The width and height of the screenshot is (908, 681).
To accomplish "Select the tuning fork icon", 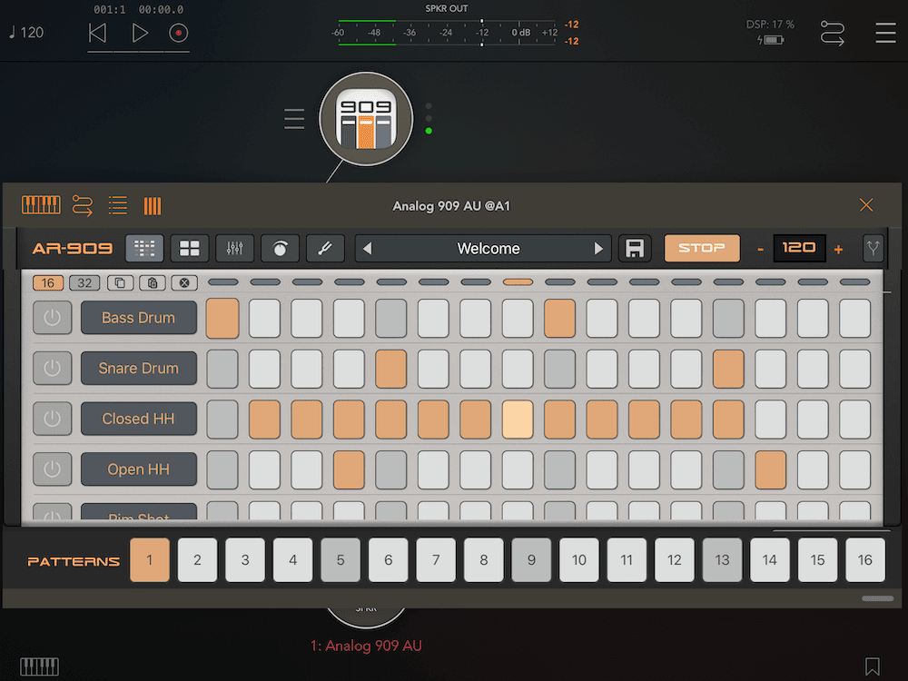I will coord(325,248).
